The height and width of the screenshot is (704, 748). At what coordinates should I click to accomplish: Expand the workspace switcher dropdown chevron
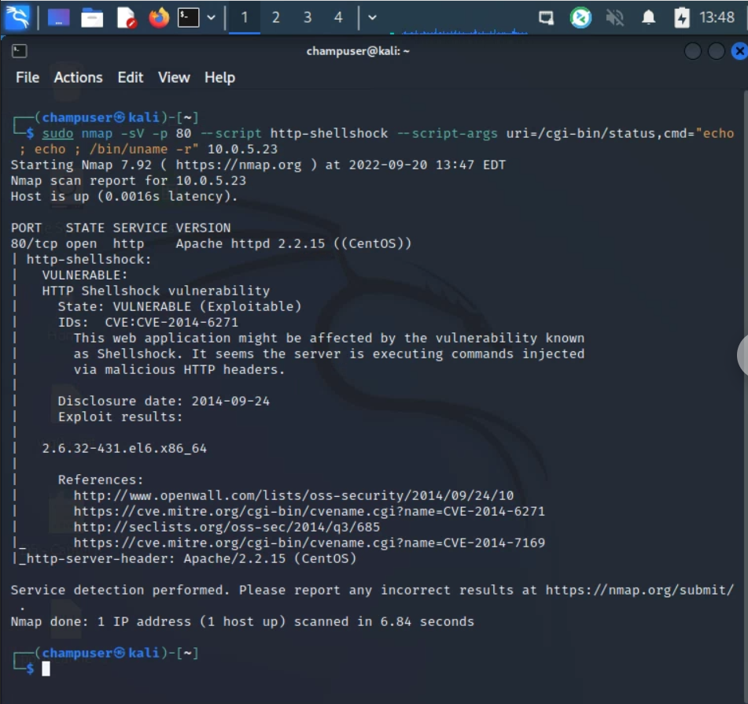(x=373, y=17)
